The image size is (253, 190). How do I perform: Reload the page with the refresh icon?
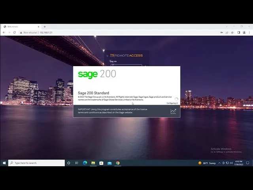click(x=15, y=32)
